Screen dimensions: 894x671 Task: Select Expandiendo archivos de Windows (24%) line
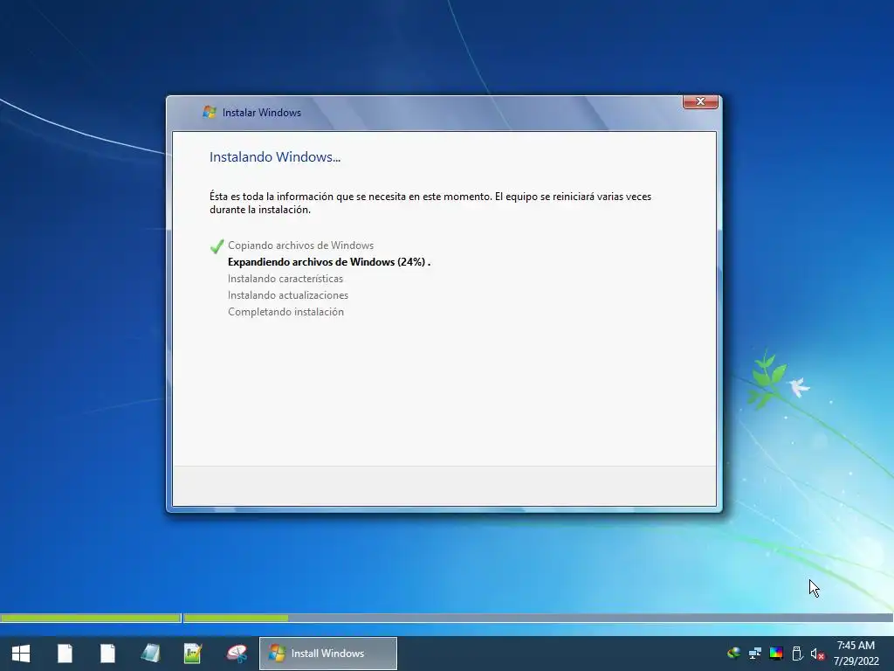tap(329, 262)
